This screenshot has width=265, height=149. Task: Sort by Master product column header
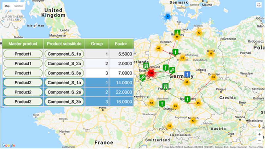click(x=23, y=44)
